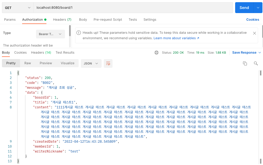Viewport: 263px width, 165px height.
Task: Switch to the Raw response view
Action: click(x=27, y=63)
